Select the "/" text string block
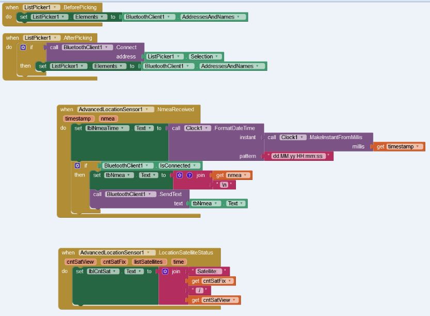The height and width of the screenshot is (316, 430). point(199,291)
